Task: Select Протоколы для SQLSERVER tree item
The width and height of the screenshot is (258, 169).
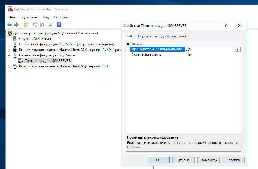Action: [48, 61]
